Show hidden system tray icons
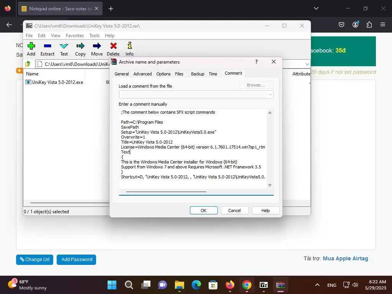The image size is (392, 294). (x=317, y=285)
